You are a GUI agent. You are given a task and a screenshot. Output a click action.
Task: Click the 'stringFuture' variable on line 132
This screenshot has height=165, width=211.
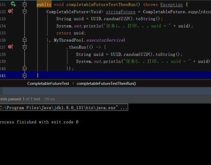click(121, 12)
